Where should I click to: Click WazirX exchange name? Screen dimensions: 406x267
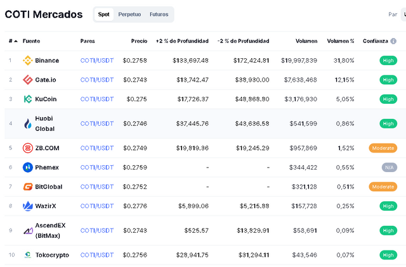tap(46, 206)
